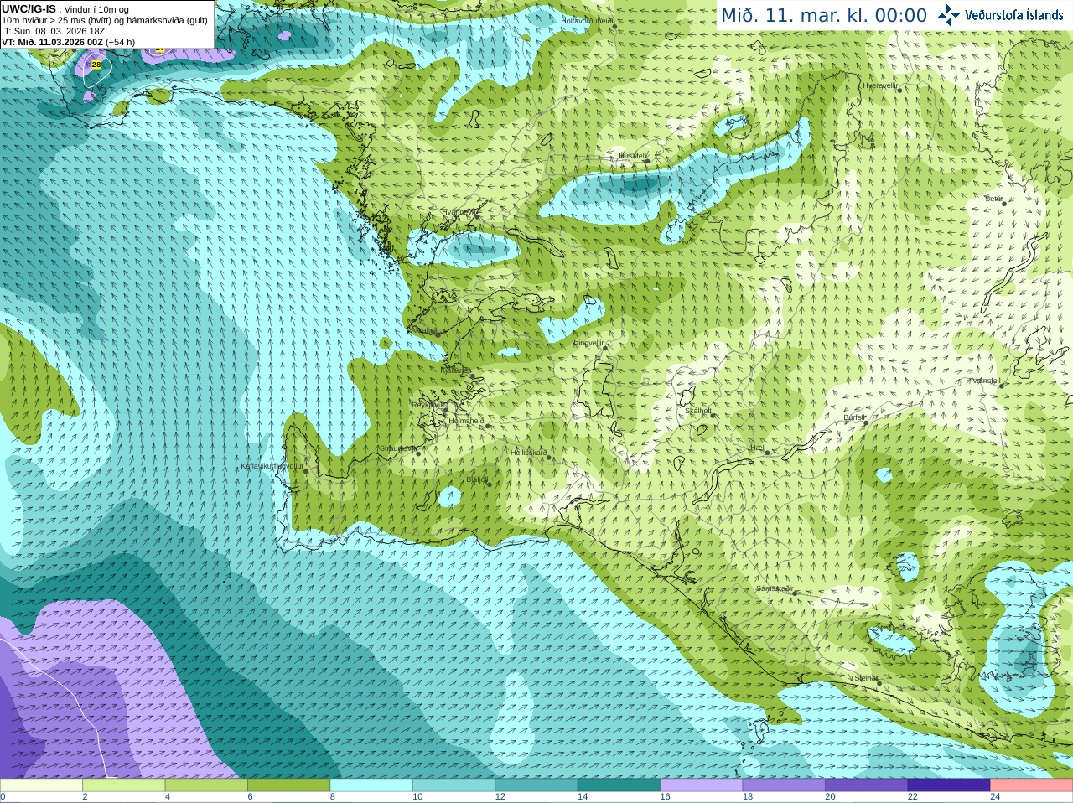
Task: Select the 20–22 m/s purple legend swatch
Action: (867, 785)
